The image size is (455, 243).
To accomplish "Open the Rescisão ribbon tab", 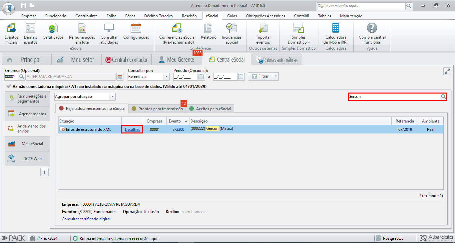I will 189,16.
